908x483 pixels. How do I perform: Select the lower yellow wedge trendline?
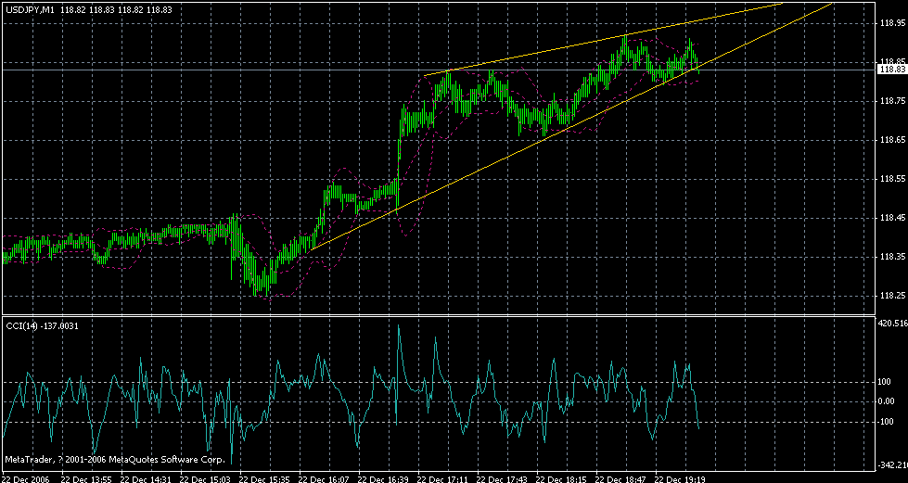pos(570,126)
